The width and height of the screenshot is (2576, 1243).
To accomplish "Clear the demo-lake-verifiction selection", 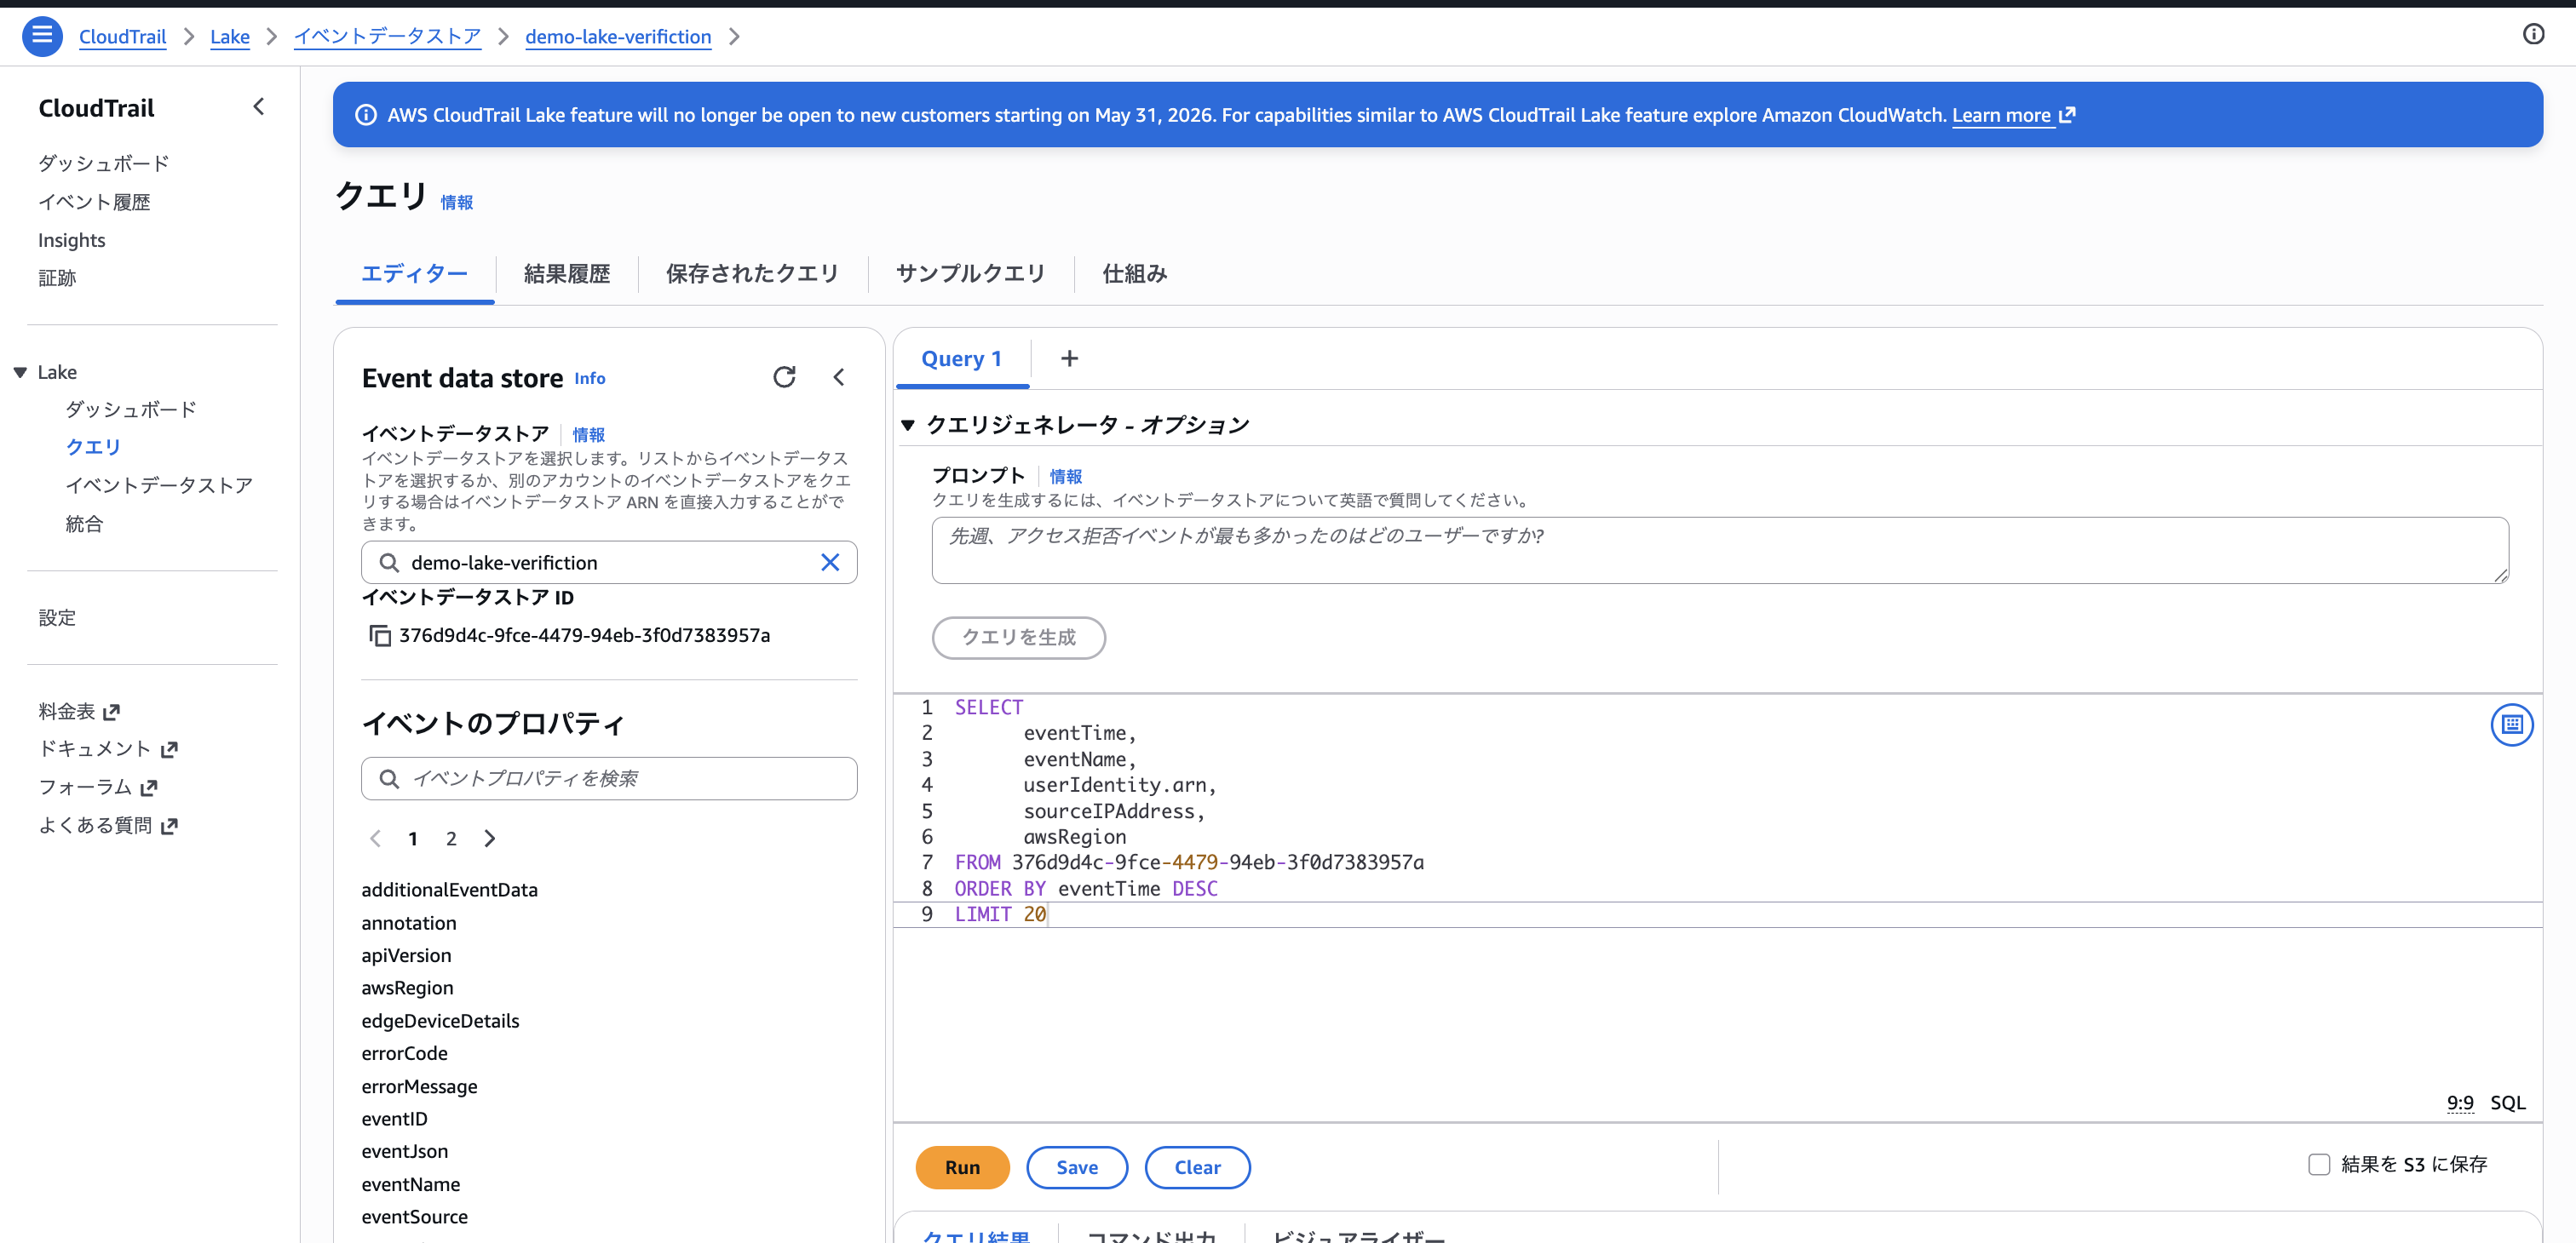I will pos(830,563).
